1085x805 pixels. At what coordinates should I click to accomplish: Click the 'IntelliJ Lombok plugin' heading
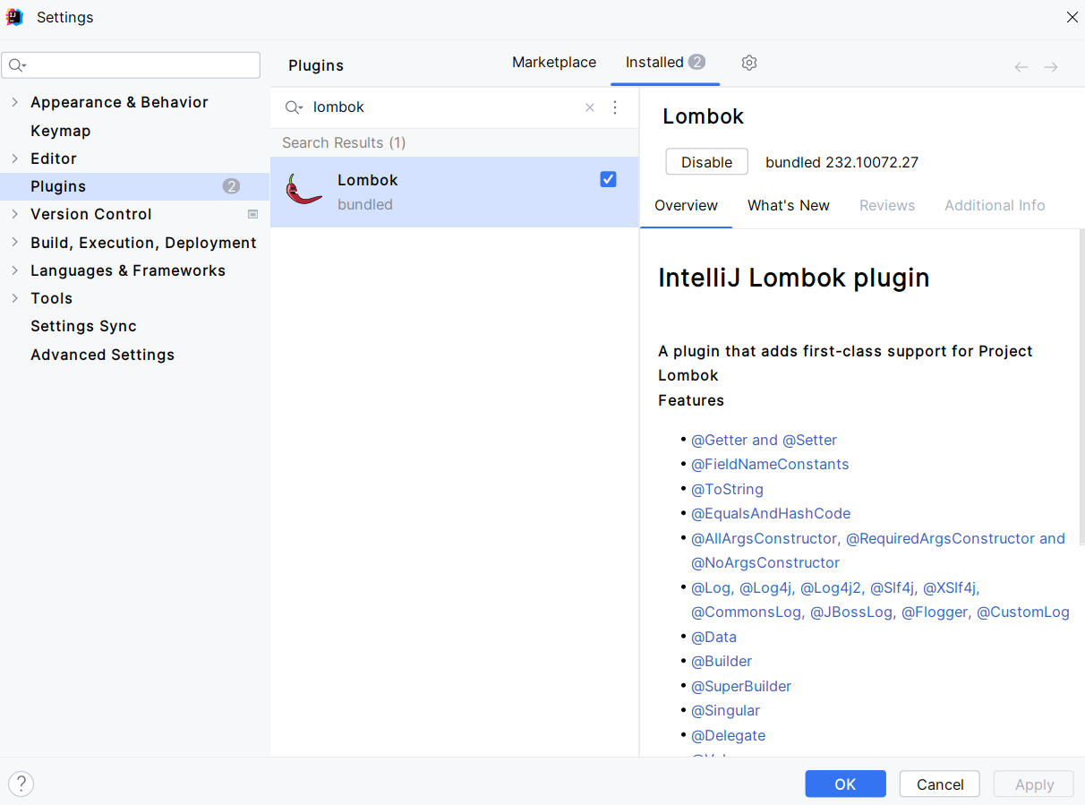point(794,278)
